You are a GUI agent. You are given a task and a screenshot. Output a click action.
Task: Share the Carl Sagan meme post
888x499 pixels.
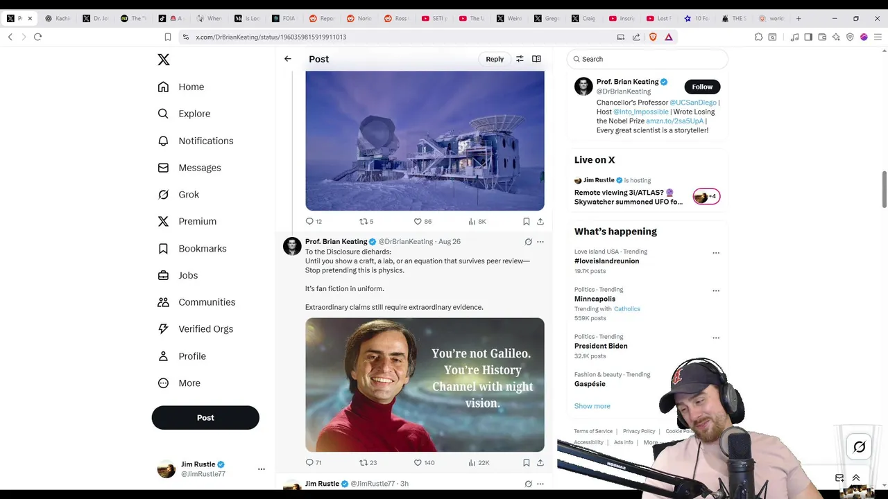pyautogui.click(x=540, y=462)
